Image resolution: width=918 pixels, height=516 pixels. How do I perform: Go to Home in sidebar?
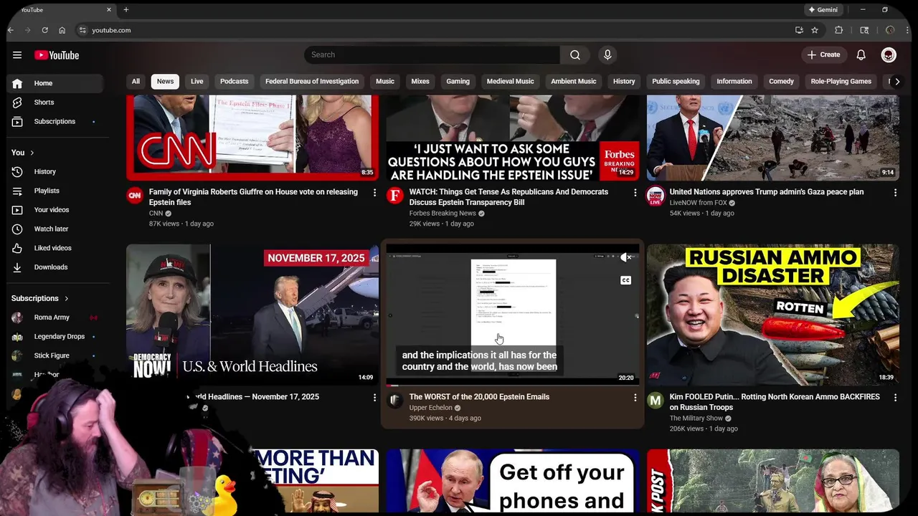coord(55,83)
